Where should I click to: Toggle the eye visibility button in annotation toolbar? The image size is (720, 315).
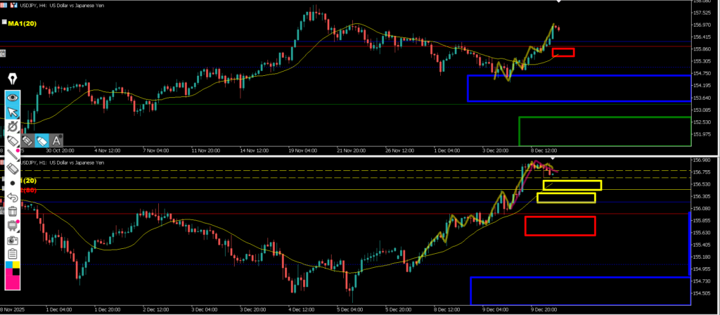13,98
